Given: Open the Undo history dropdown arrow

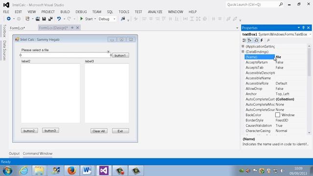Looking at the screenshot, I should click(64, 19).
